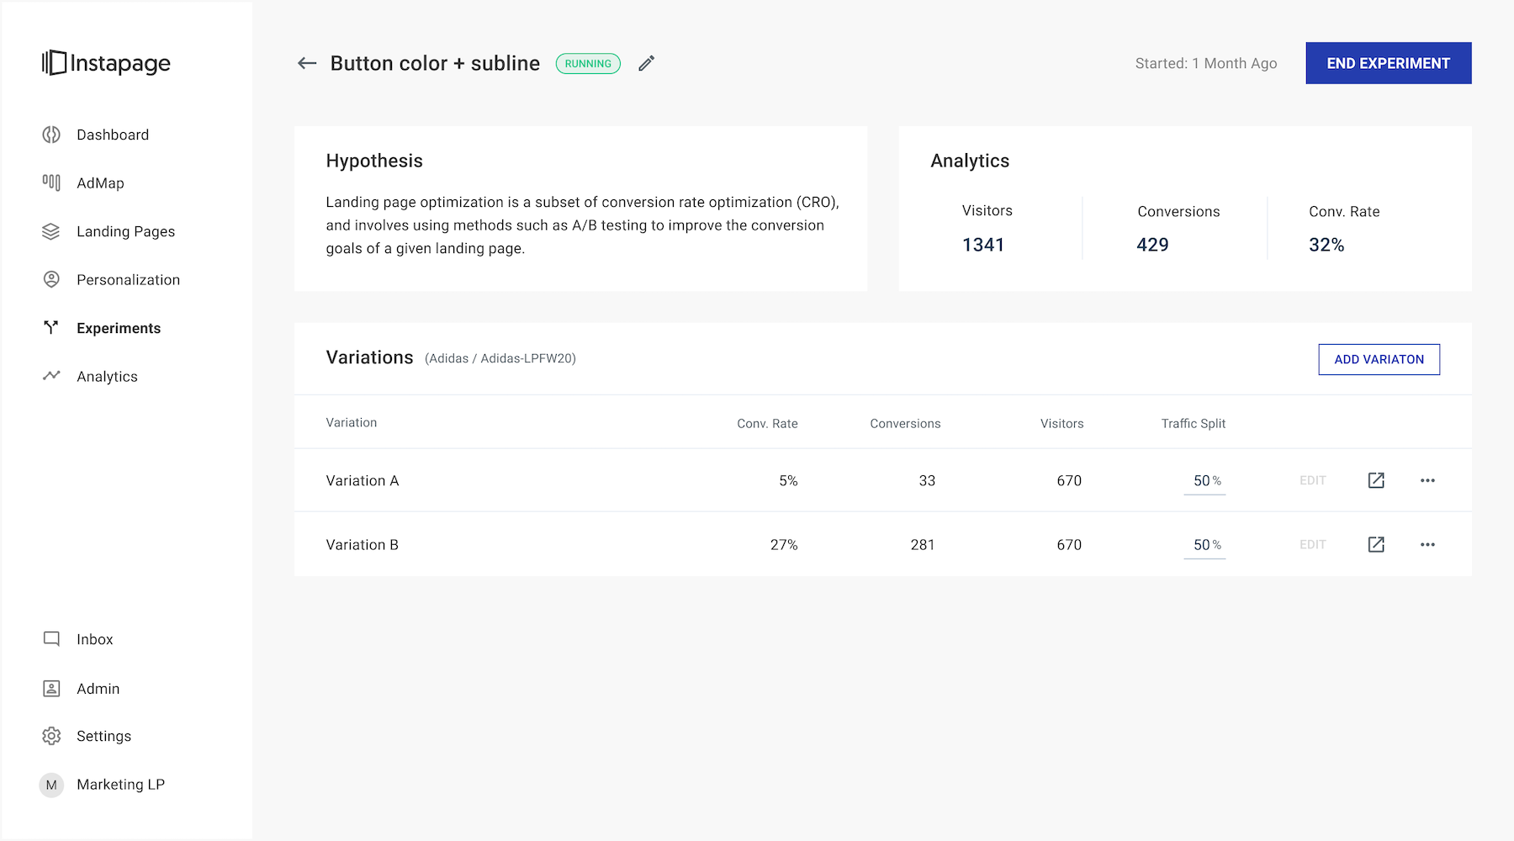Navigate to Landing Pages
1514x841 pixels.
click(125, 231)
